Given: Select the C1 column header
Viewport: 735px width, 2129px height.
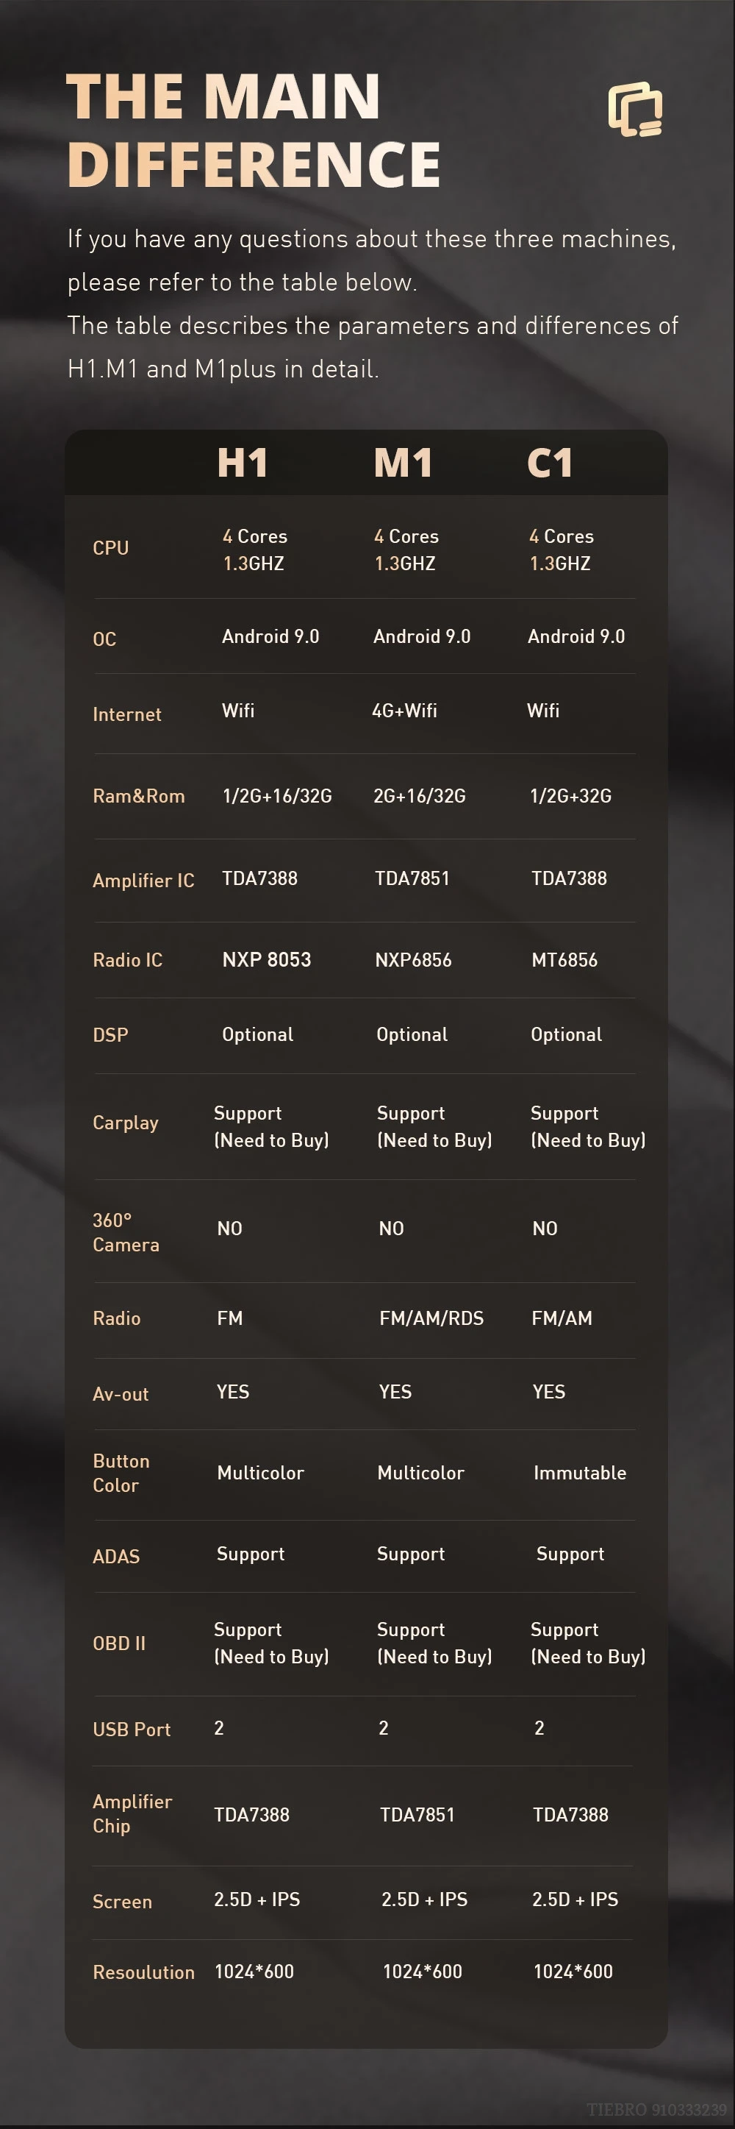Looking at the screenshot, I should tap(550, 463).
